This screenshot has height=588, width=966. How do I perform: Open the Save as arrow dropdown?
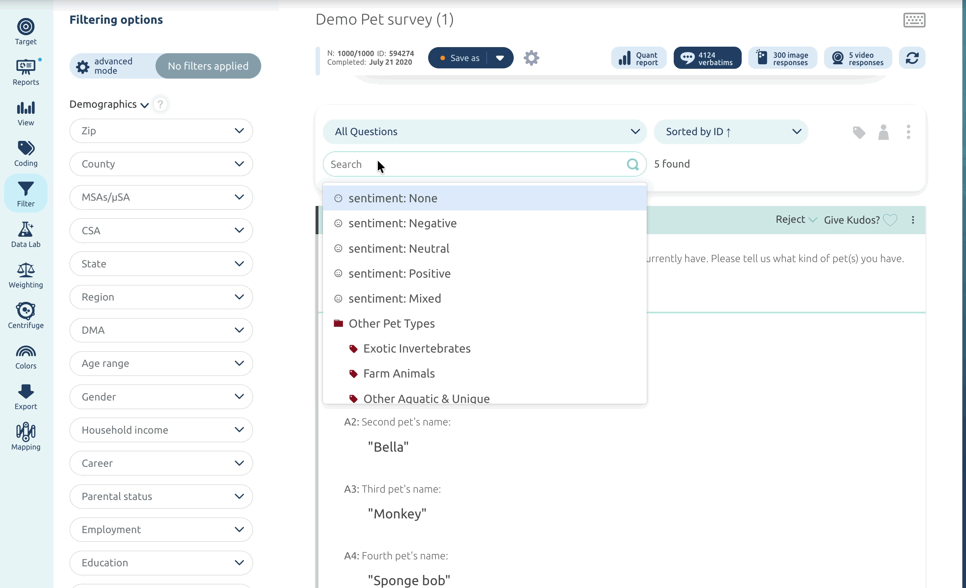[500, 58]
